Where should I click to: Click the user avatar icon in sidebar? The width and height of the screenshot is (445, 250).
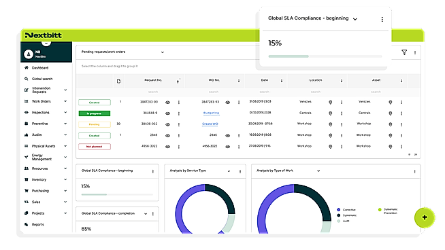point(29,54)
